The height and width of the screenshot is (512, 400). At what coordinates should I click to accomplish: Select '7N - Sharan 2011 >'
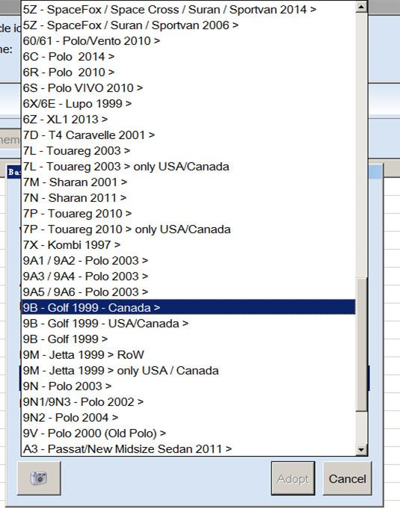(188, 198)
